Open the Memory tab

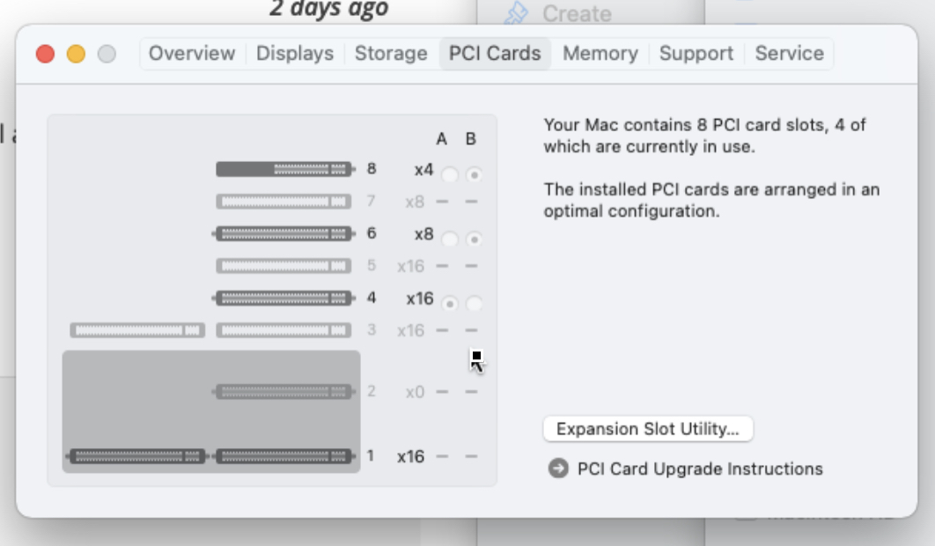[600, 53]
